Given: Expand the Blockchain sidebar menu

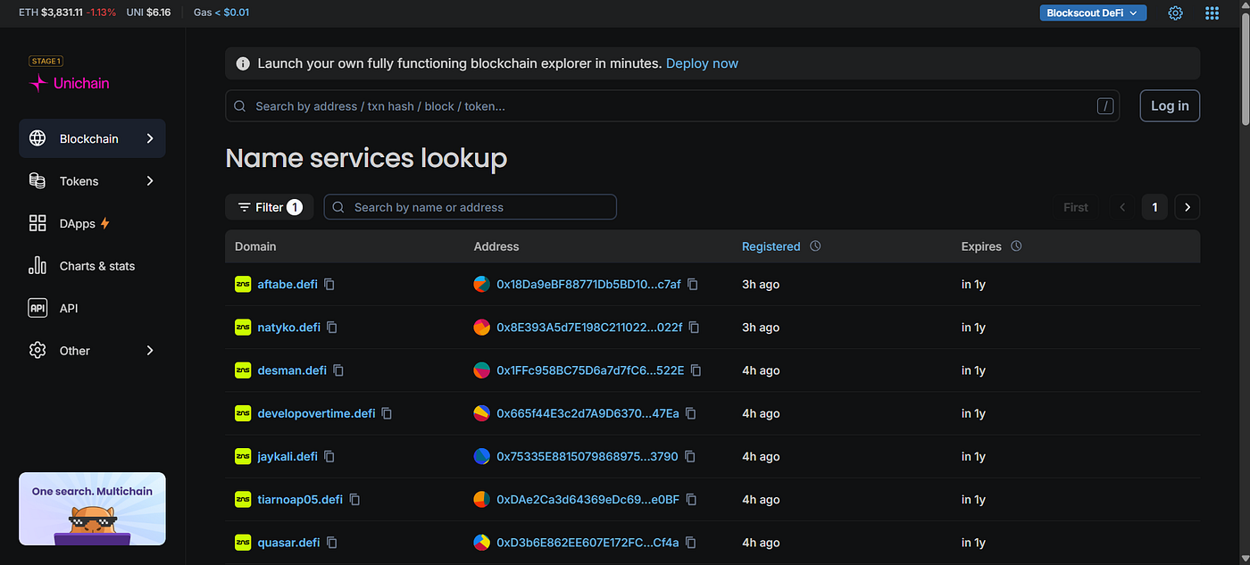Looking at the screenshot, I should coord(92,138).
